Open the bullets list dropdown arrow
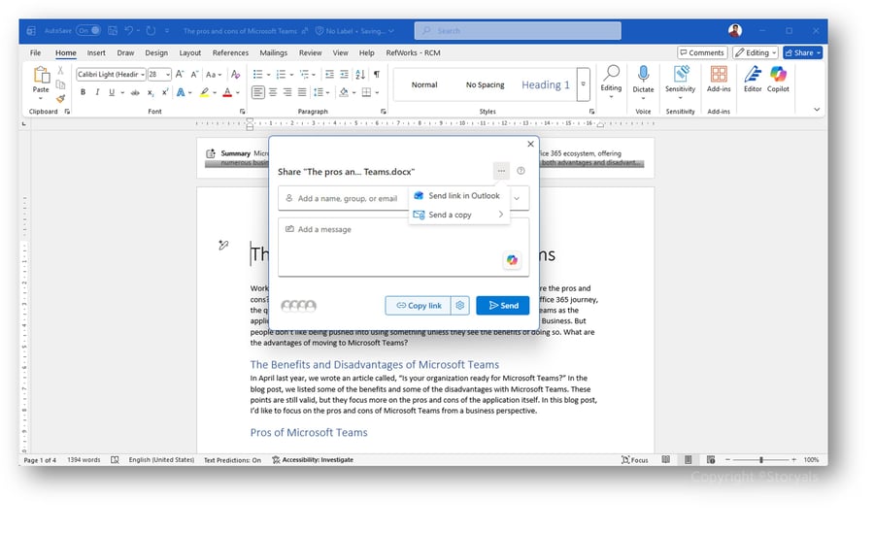Screen dimensions: 874x533 (268, 75)
